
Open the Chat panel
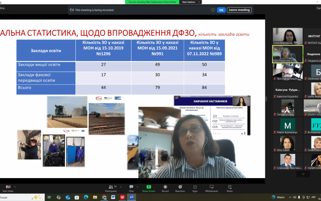point(131,189)
